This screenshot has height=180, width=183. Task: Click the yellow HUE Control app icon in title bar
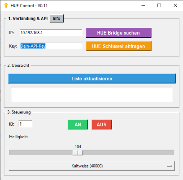tap(6, 5)
